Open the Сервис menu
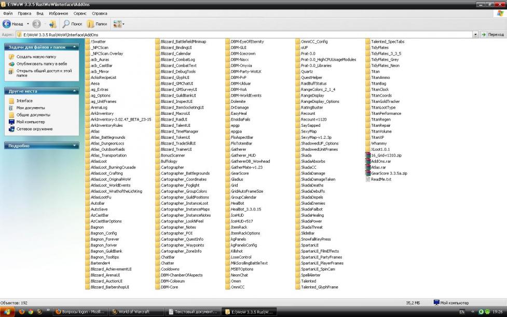507x317 pixels. coord(80,13)
